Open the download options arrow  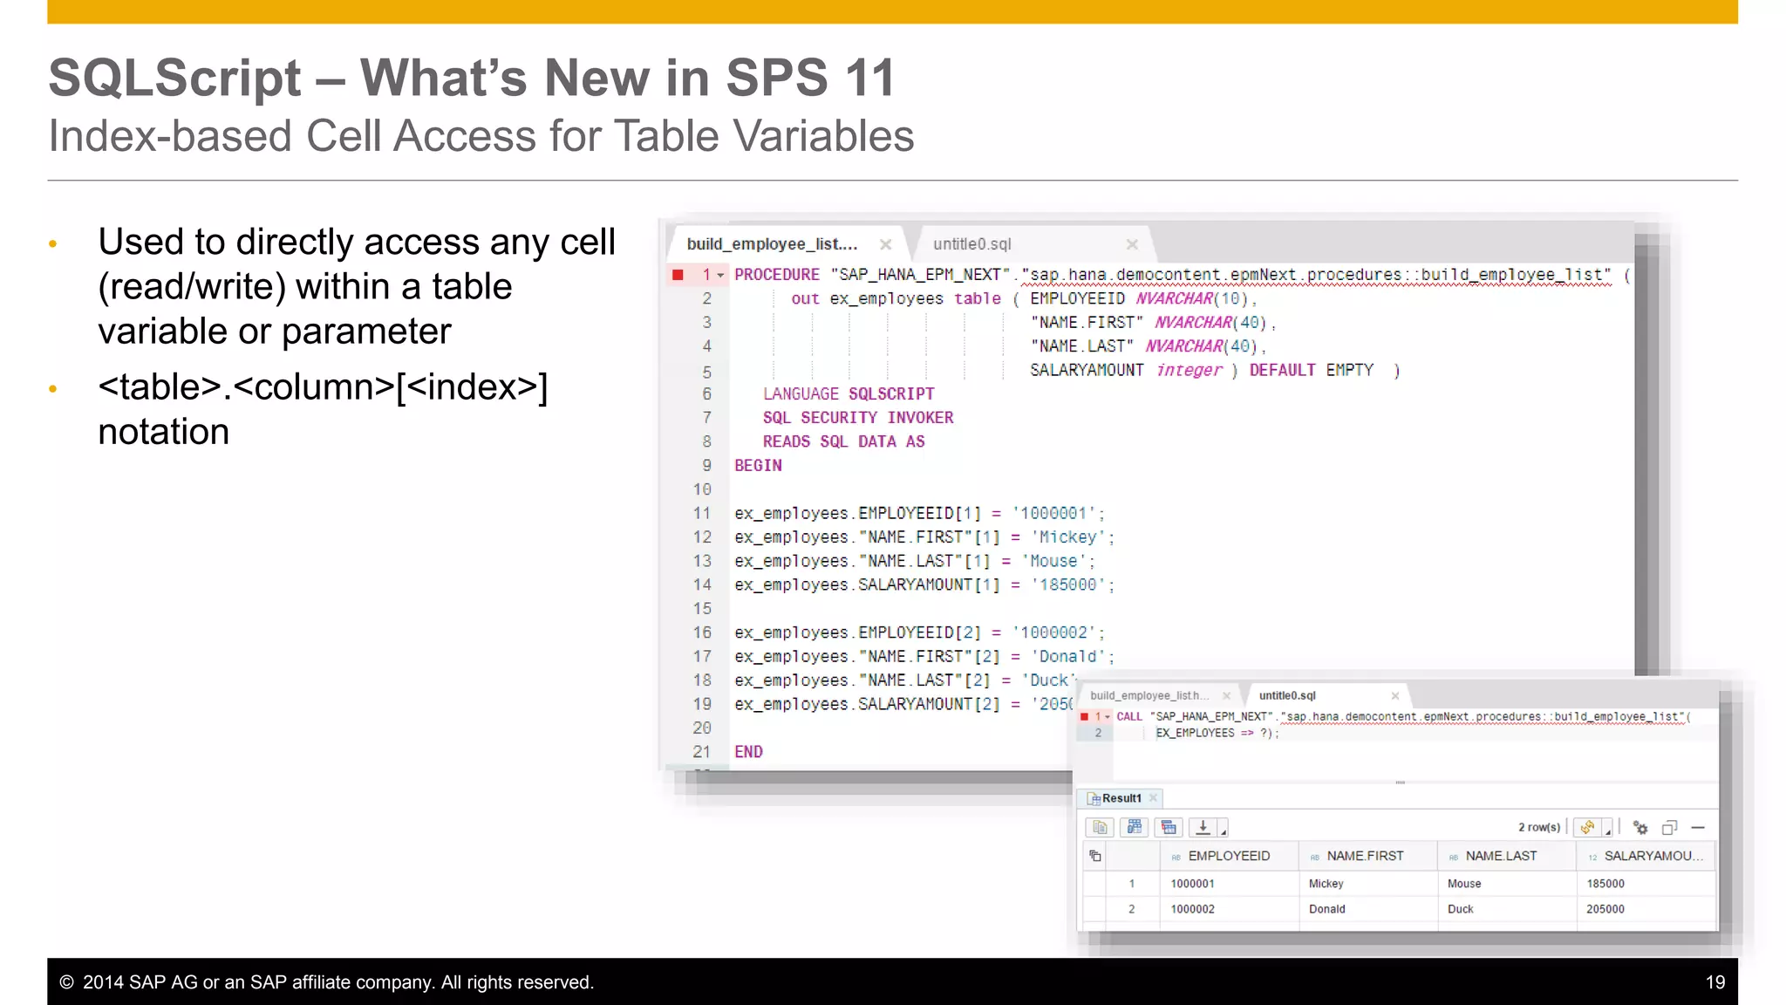tap(1223, 829)
